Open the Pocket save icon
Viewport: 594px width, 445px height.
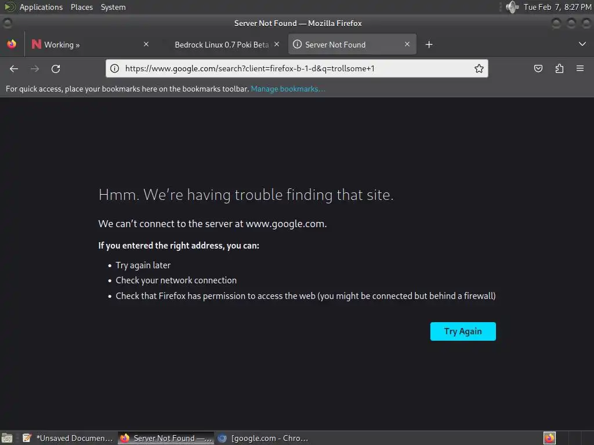point(538,68)
